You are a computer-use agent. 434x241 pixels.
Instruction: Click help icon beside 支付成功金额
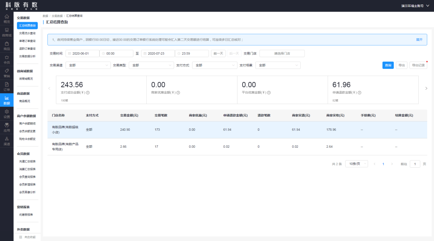[x=88, y=93]
